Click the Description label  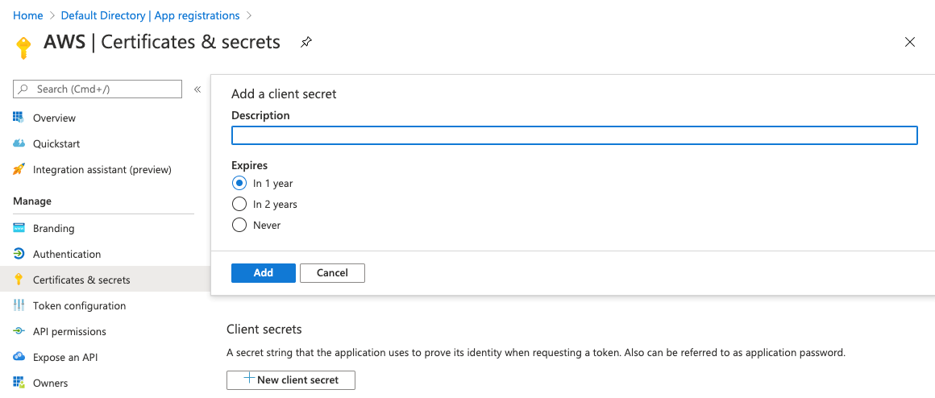coord(260,115)
